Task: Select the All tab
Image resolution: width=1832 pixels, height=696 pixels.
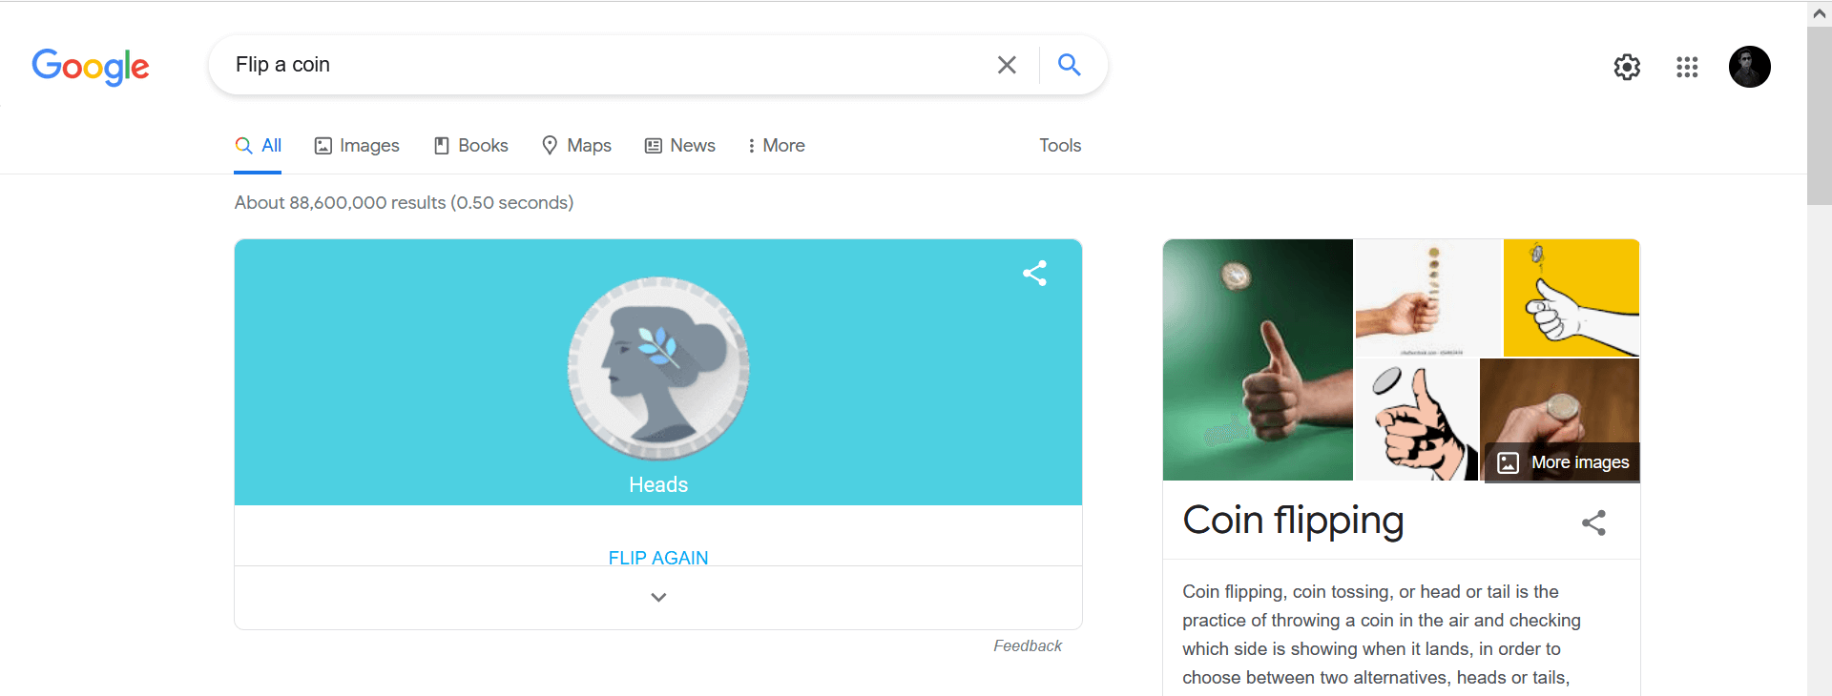Action: tap(258, 146)
